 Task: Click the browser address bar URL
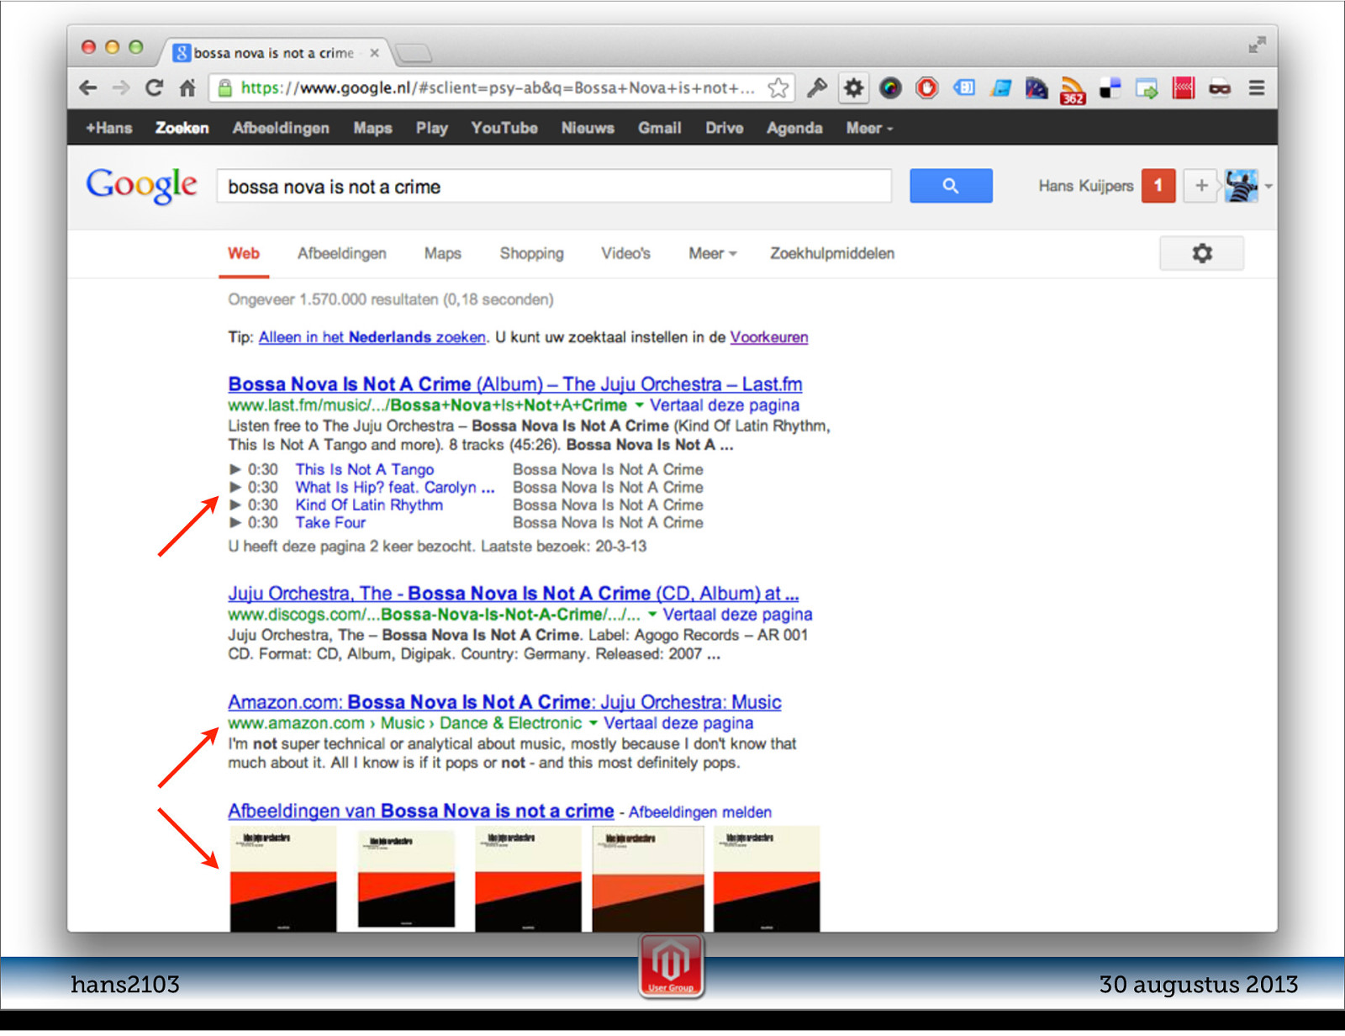498,87
